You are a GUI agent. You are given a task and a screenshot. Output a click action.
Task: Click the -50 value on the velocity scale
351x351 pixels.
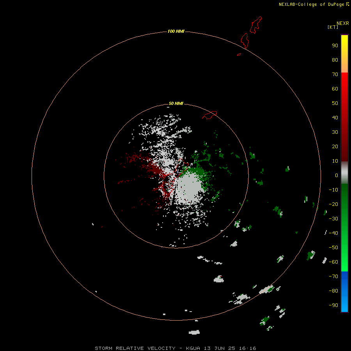coord(333,248)
